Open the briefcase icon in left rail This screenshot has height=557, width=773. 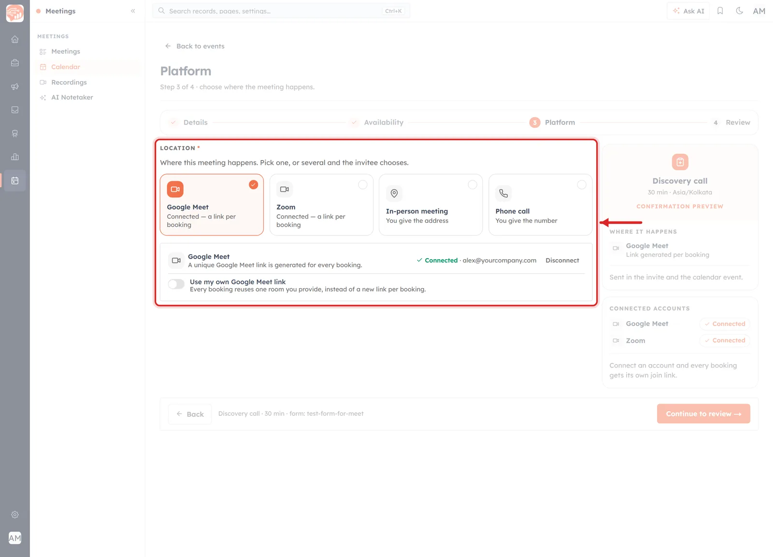(15, 63)
